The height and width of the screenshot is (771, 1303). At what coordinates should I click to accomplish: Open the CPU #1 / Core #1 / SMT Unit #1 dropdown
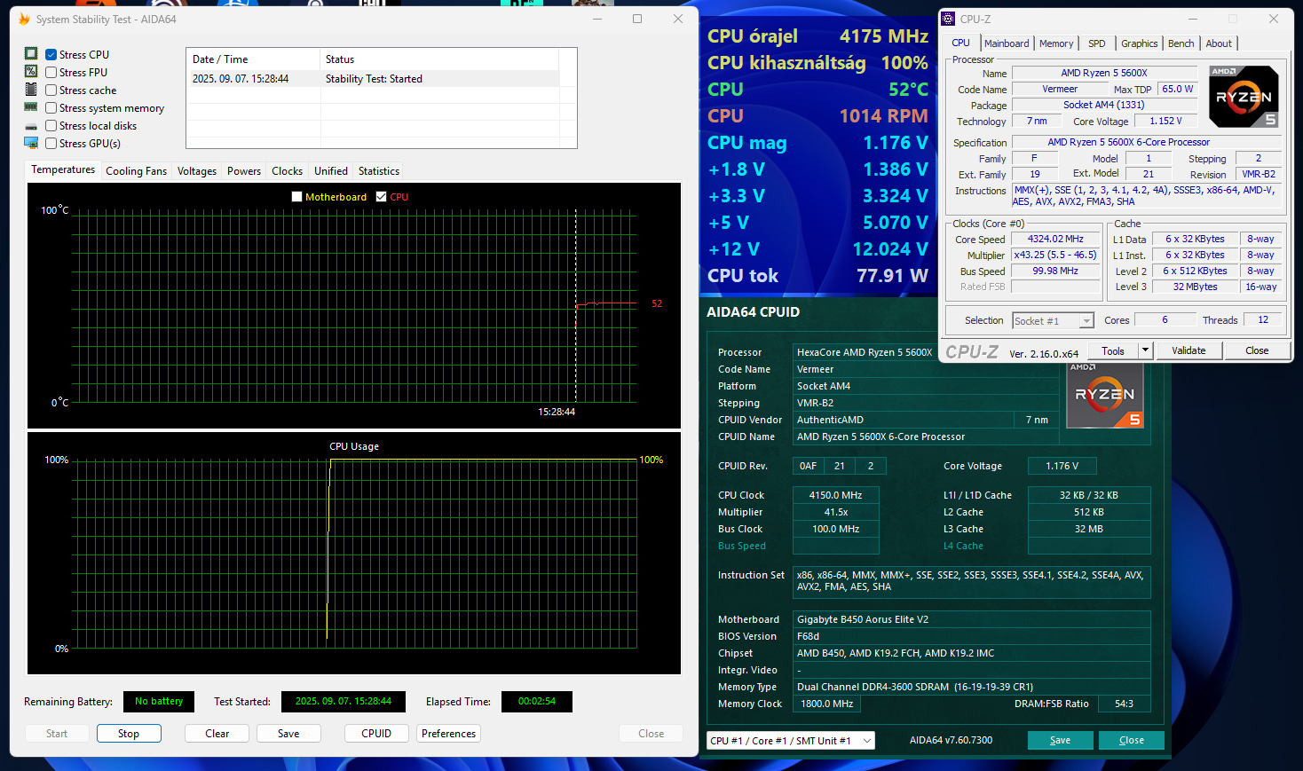[791, 741]
